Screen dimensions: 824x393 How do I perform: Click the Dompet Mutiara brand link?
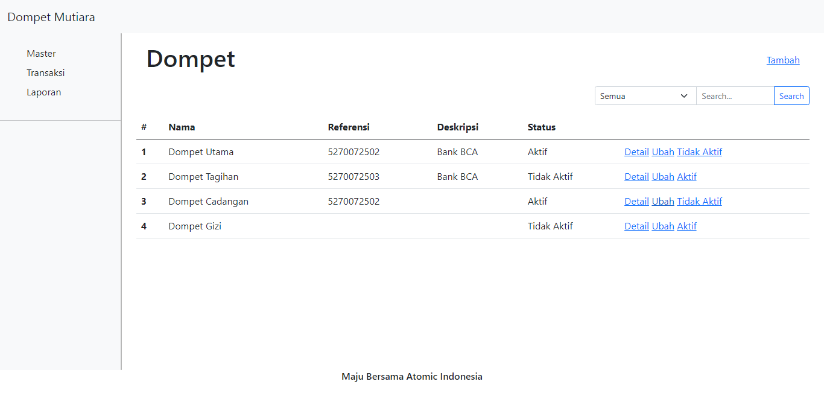pyautogui.click(x=51, y=17)
